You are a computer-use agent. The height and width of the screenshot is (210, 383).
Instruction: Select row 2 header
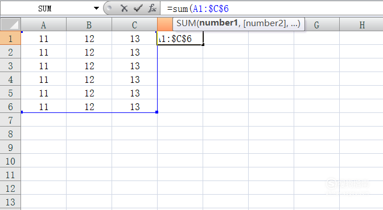10,52
